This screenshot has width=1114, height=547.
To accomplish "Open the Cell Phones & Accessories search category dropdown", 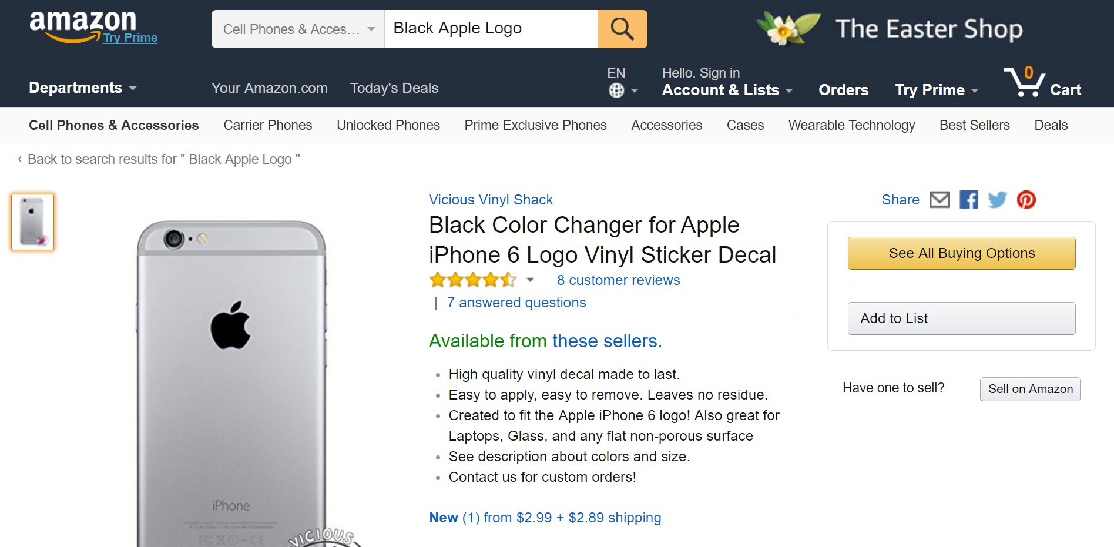I will (x=298, y=29).
